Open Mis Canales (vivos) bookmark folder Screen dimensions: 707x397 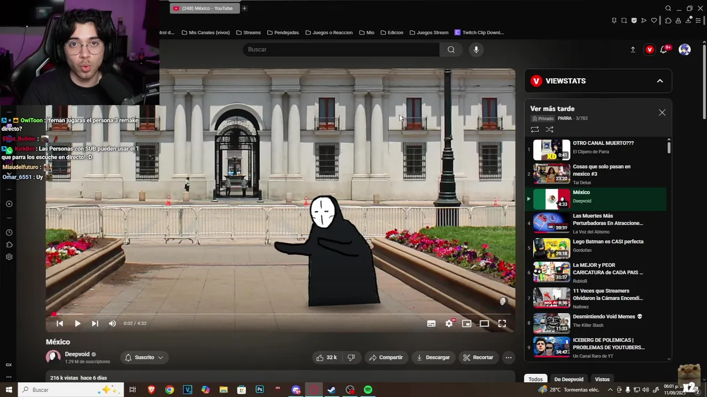click(205, 33)
